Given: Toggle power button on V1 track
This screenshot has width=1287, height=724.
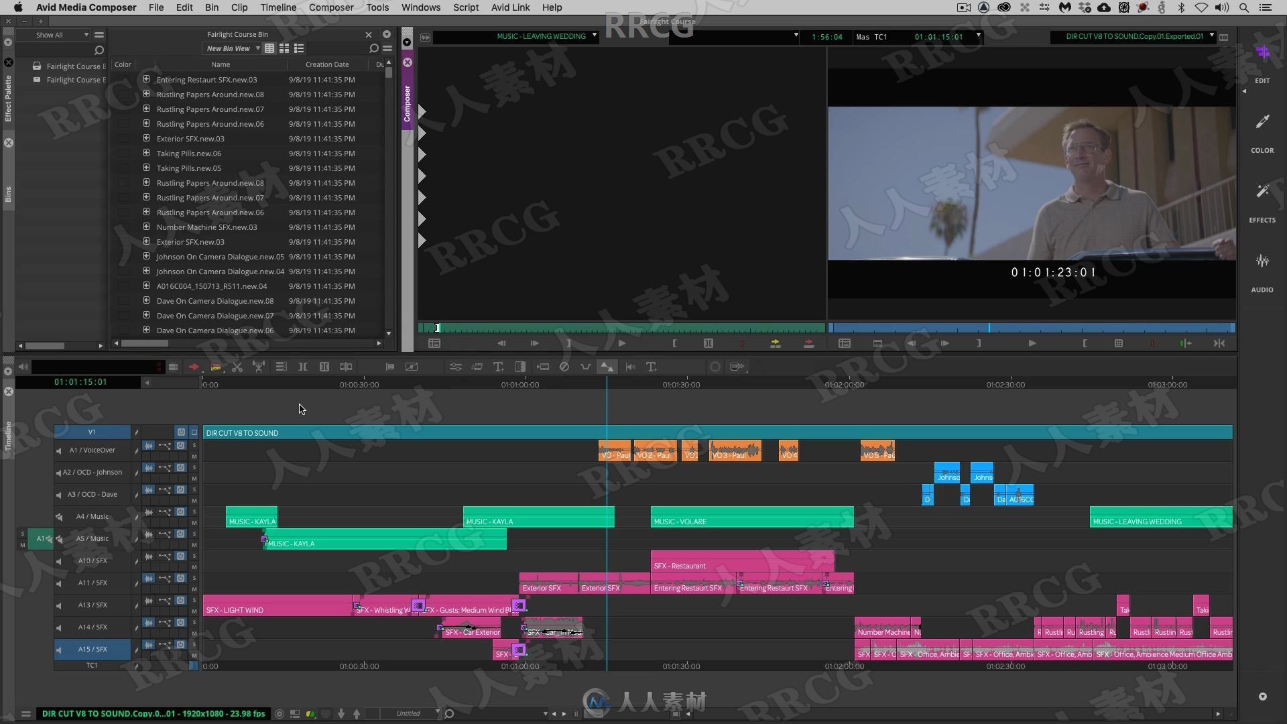Looking at the screenshot, I should 180,432.
